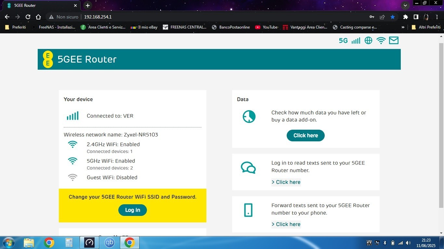444x249 pixels.
Task: Click the 5GHz WiFi icon
Action: point(72,161)
